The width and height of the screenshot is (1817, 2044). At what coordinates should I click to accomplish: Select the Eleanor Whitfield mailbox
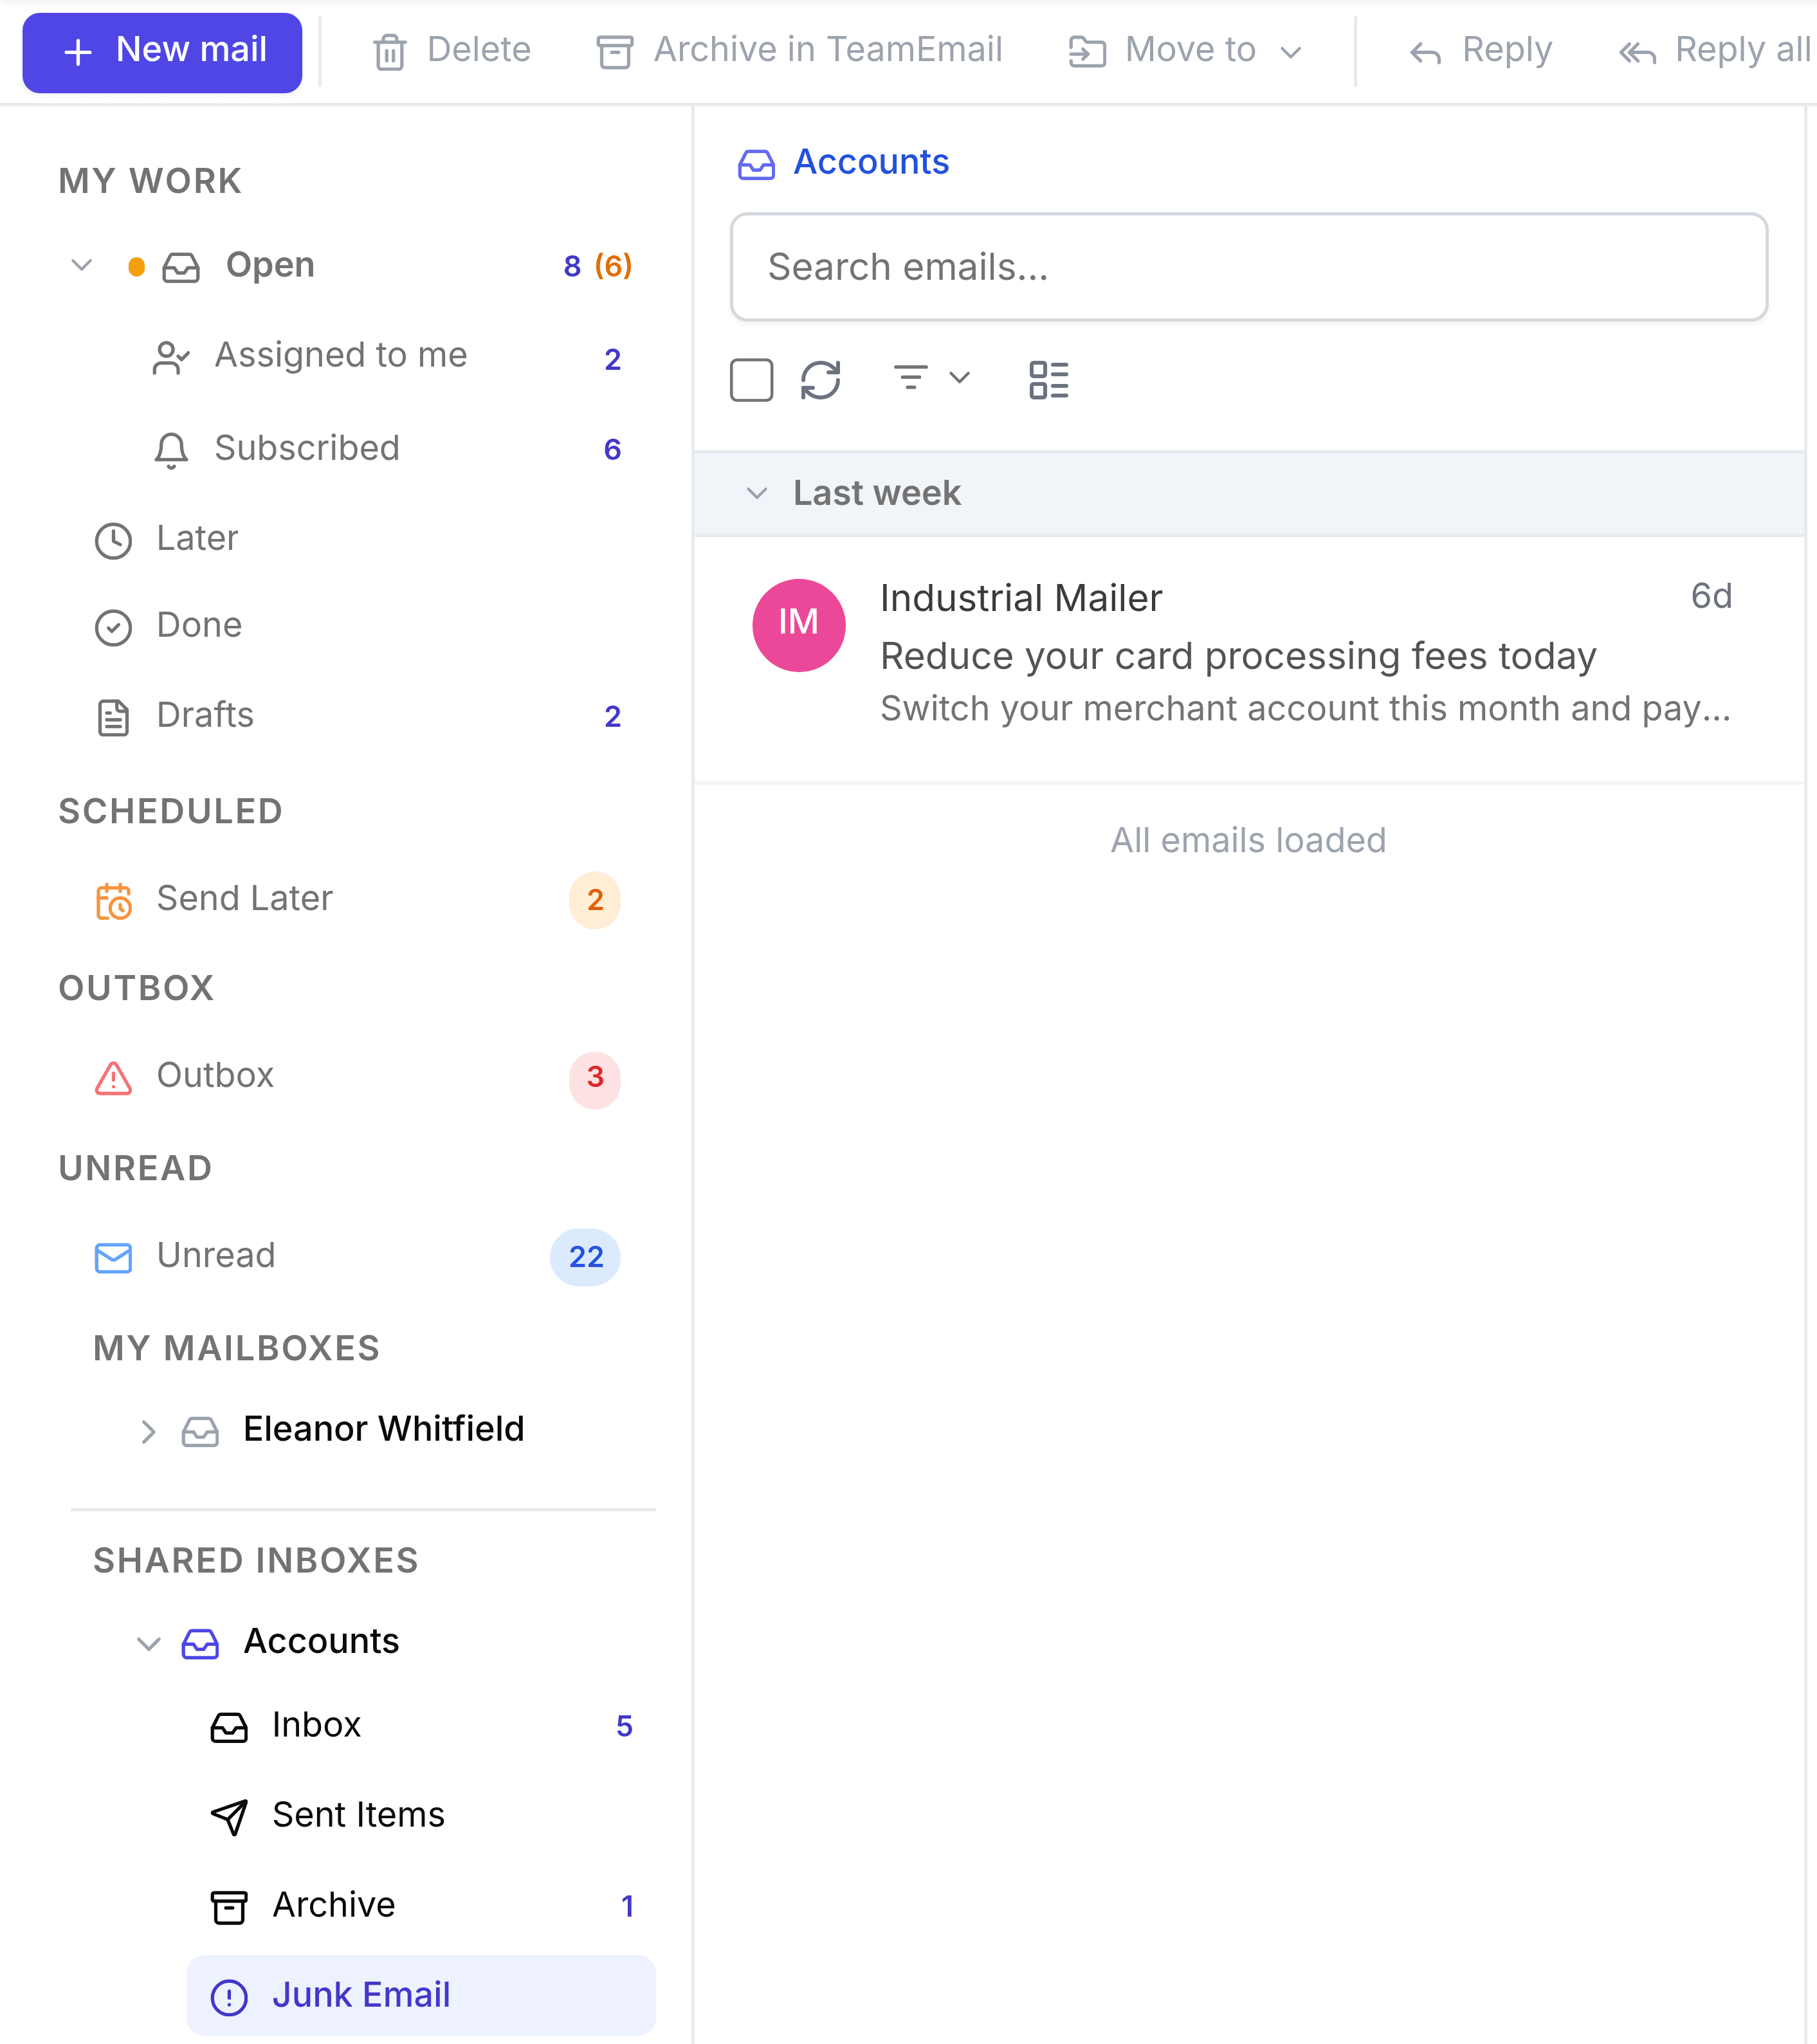384,1429
